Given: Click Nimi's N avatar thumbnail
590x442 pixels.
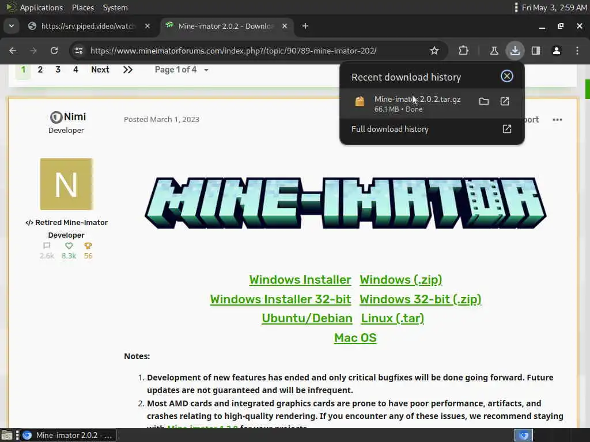Looking at the screenshot, I should tap(67, 184).
